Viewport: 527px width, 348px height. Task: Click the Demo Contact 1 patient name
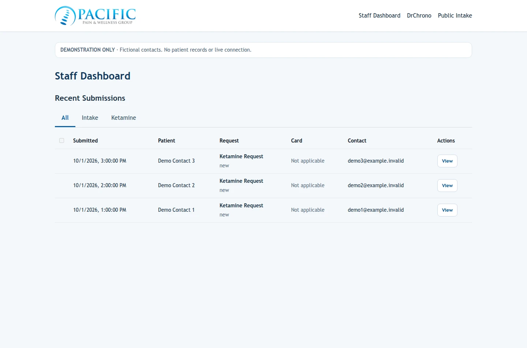[176, 210]
